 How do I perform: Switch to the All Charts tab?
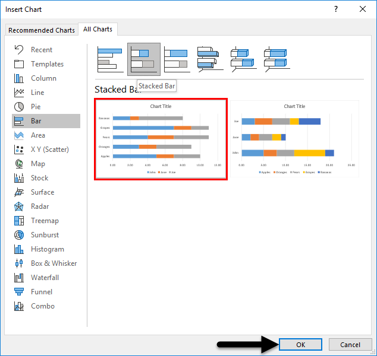(98, 29)
